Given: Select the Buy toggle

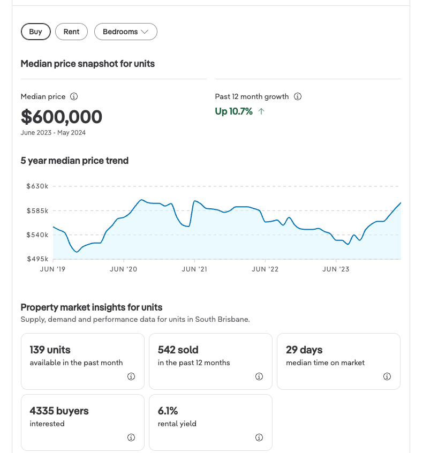Looking at the screenshot, I should [35, 32].
